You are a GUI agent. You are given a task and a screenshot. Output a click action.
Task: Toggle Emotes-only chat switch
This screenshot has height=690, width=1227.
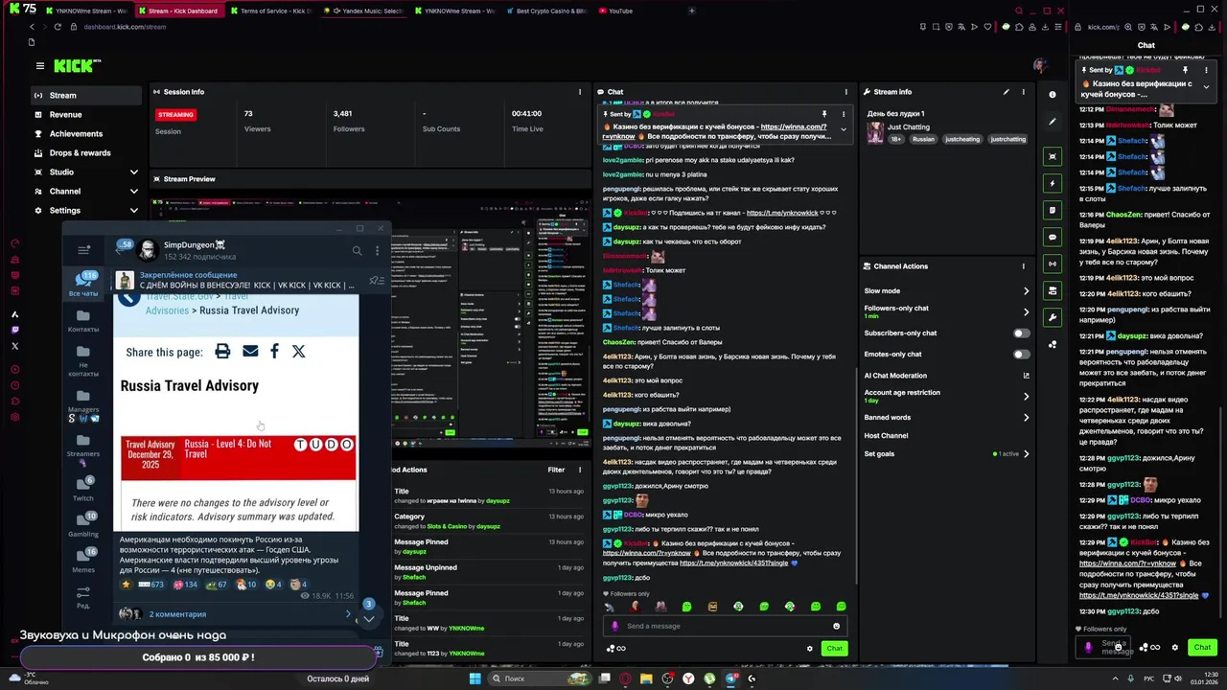click(1022, 355)
